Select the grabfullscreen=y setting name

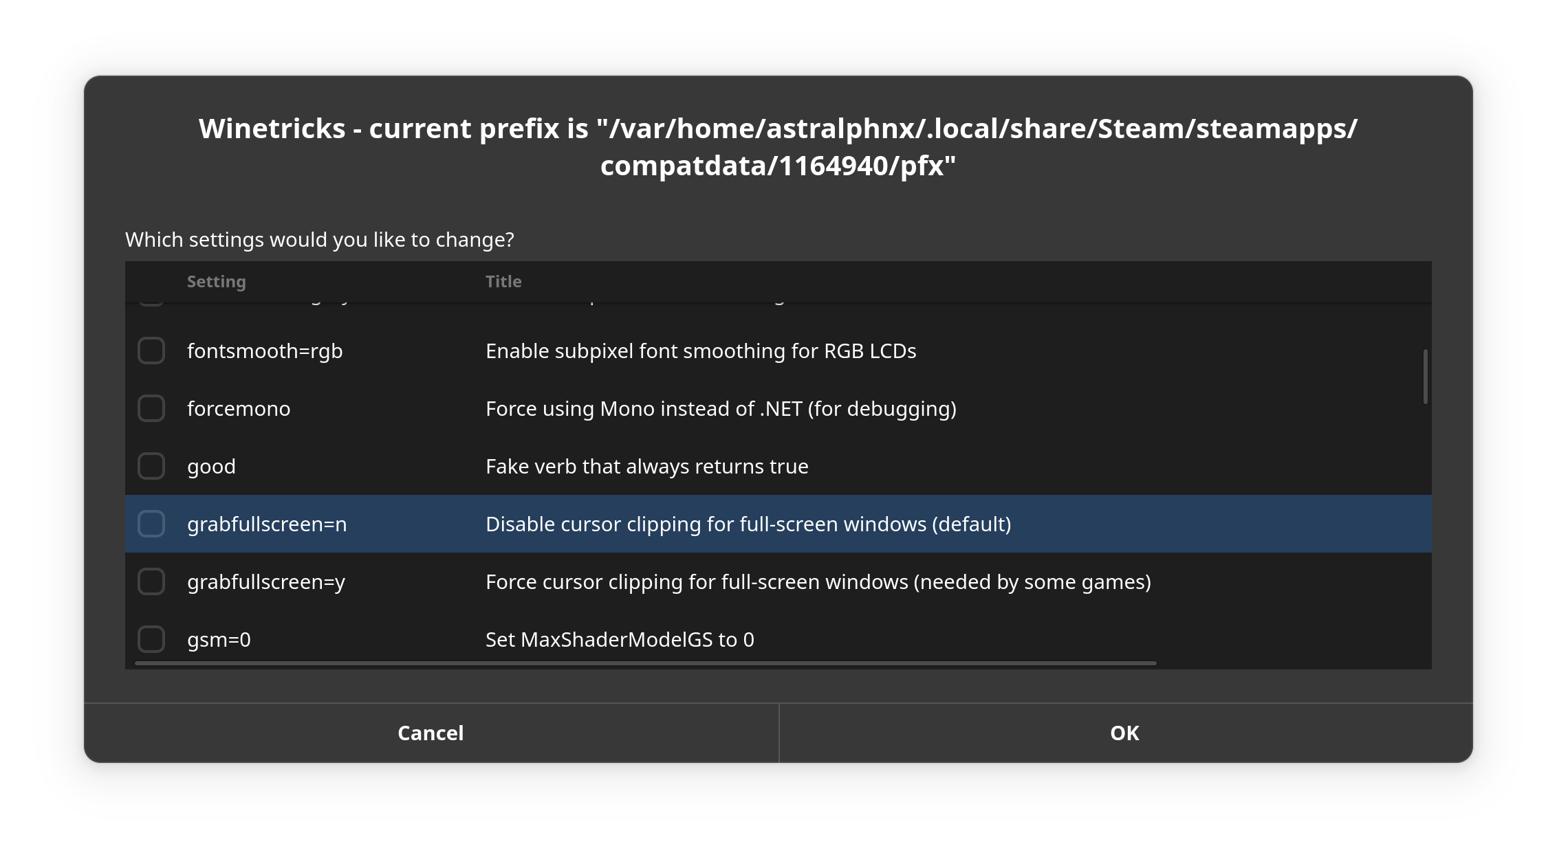pyautogui.click(x=266, y=582)
